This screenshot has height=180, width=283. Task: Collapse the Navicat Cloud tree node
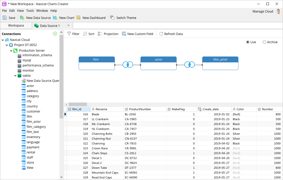point(3,40)
